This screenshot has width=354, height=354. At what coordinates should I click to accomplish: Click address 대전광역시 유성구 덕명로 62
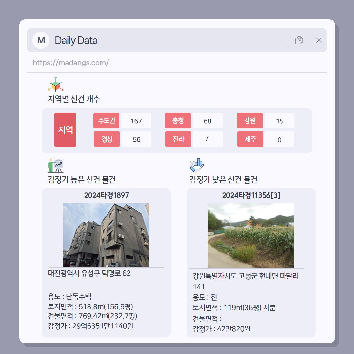click(89, 273)
